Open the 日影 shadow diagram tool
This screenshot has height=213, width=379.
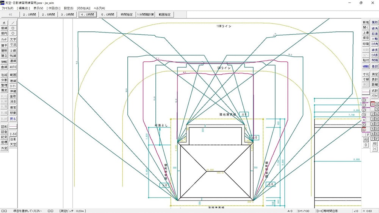13,140
